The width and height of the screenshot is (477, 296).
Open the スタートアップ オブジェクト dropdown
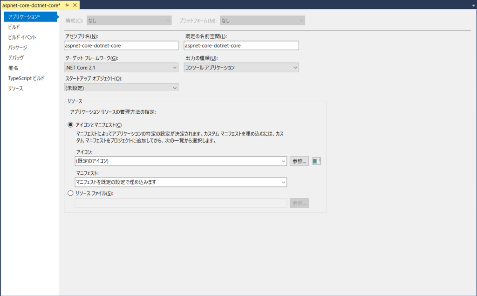[121, 87]
